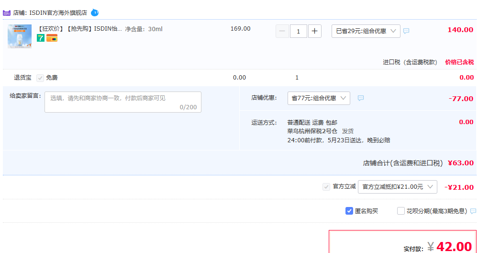Viewport: 478px width, 253px height.
Task: Click the comment bubble beside 省77元 dropdown
Action: pyautogui.click(x=361, y=98)
